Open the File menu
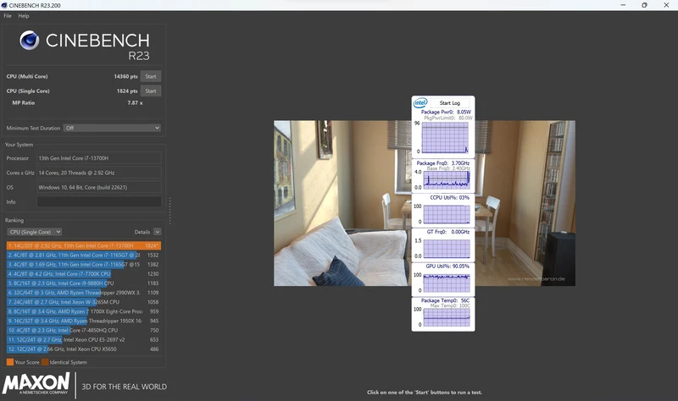The height and width of the screenshot is (401, 678). (x=8, y=15)
